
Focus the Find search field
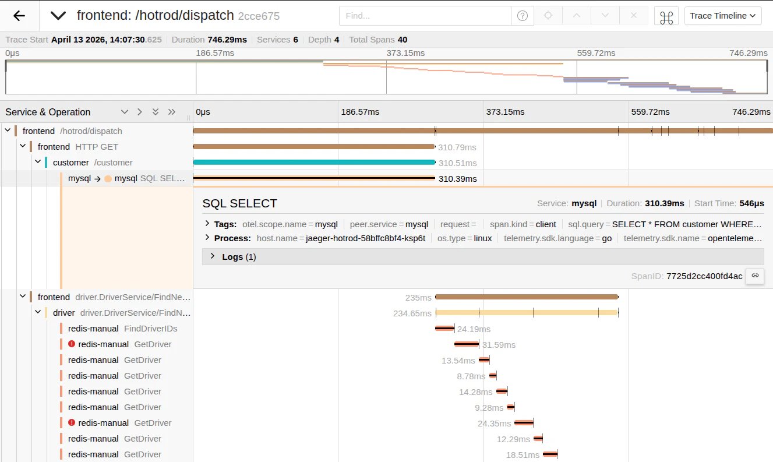425,16
